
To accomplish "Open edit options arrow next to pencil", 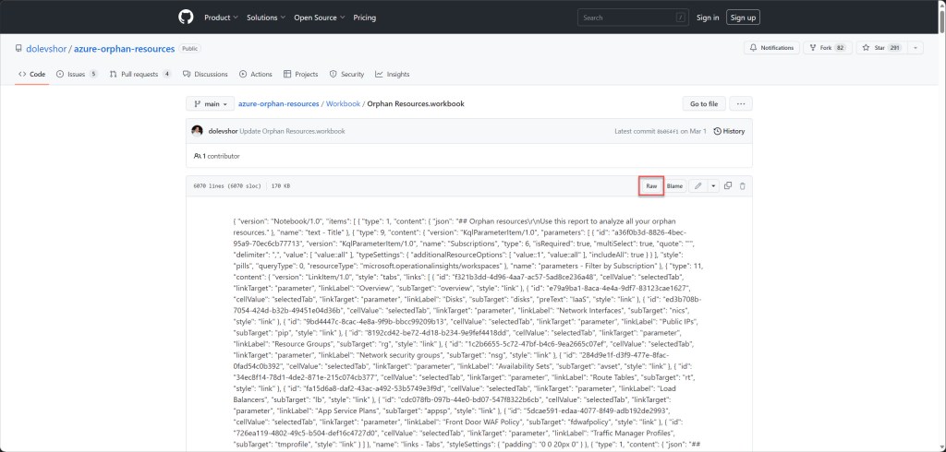I will 712,186.
